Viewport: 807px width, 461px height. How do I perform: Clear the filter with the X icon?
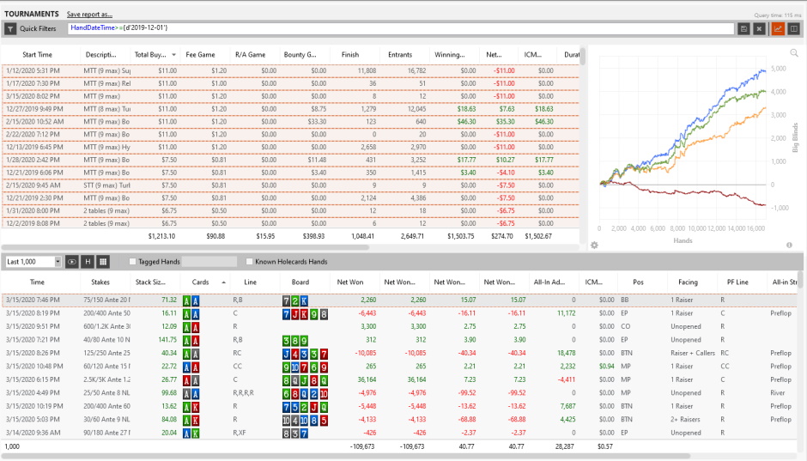pos(759,29)
